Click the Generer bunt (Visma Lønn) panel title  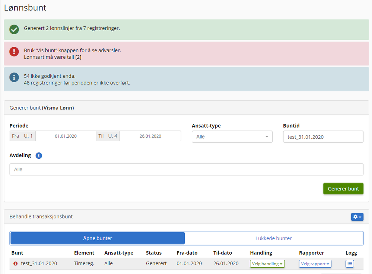[x=42, y=108]
